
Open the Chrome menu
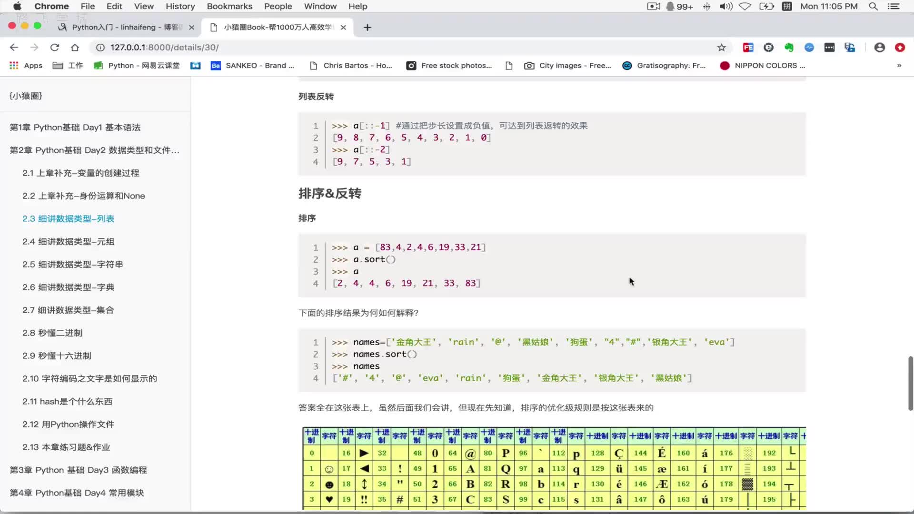coord(51,6)
